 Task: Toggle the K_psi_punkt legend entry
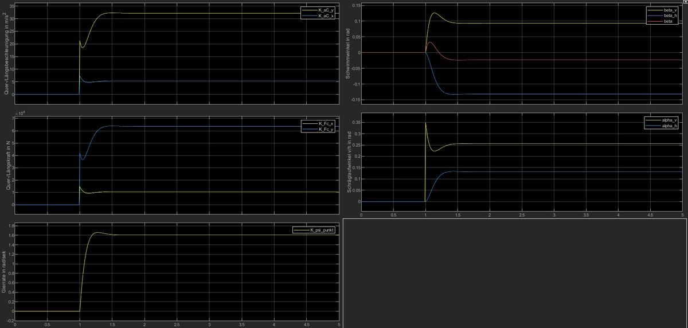click(318, 230)
